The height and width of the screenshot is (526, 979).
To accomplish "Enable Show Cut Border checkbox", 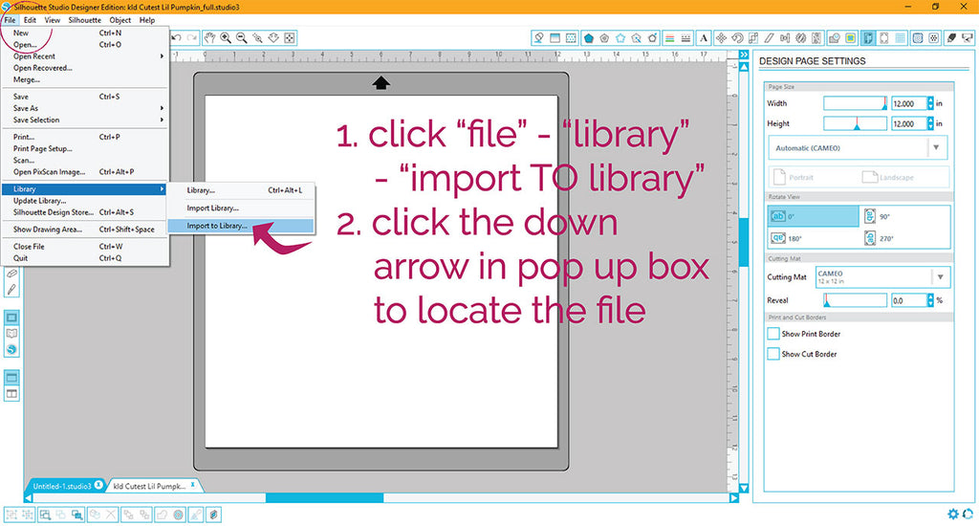I will 773,354.
